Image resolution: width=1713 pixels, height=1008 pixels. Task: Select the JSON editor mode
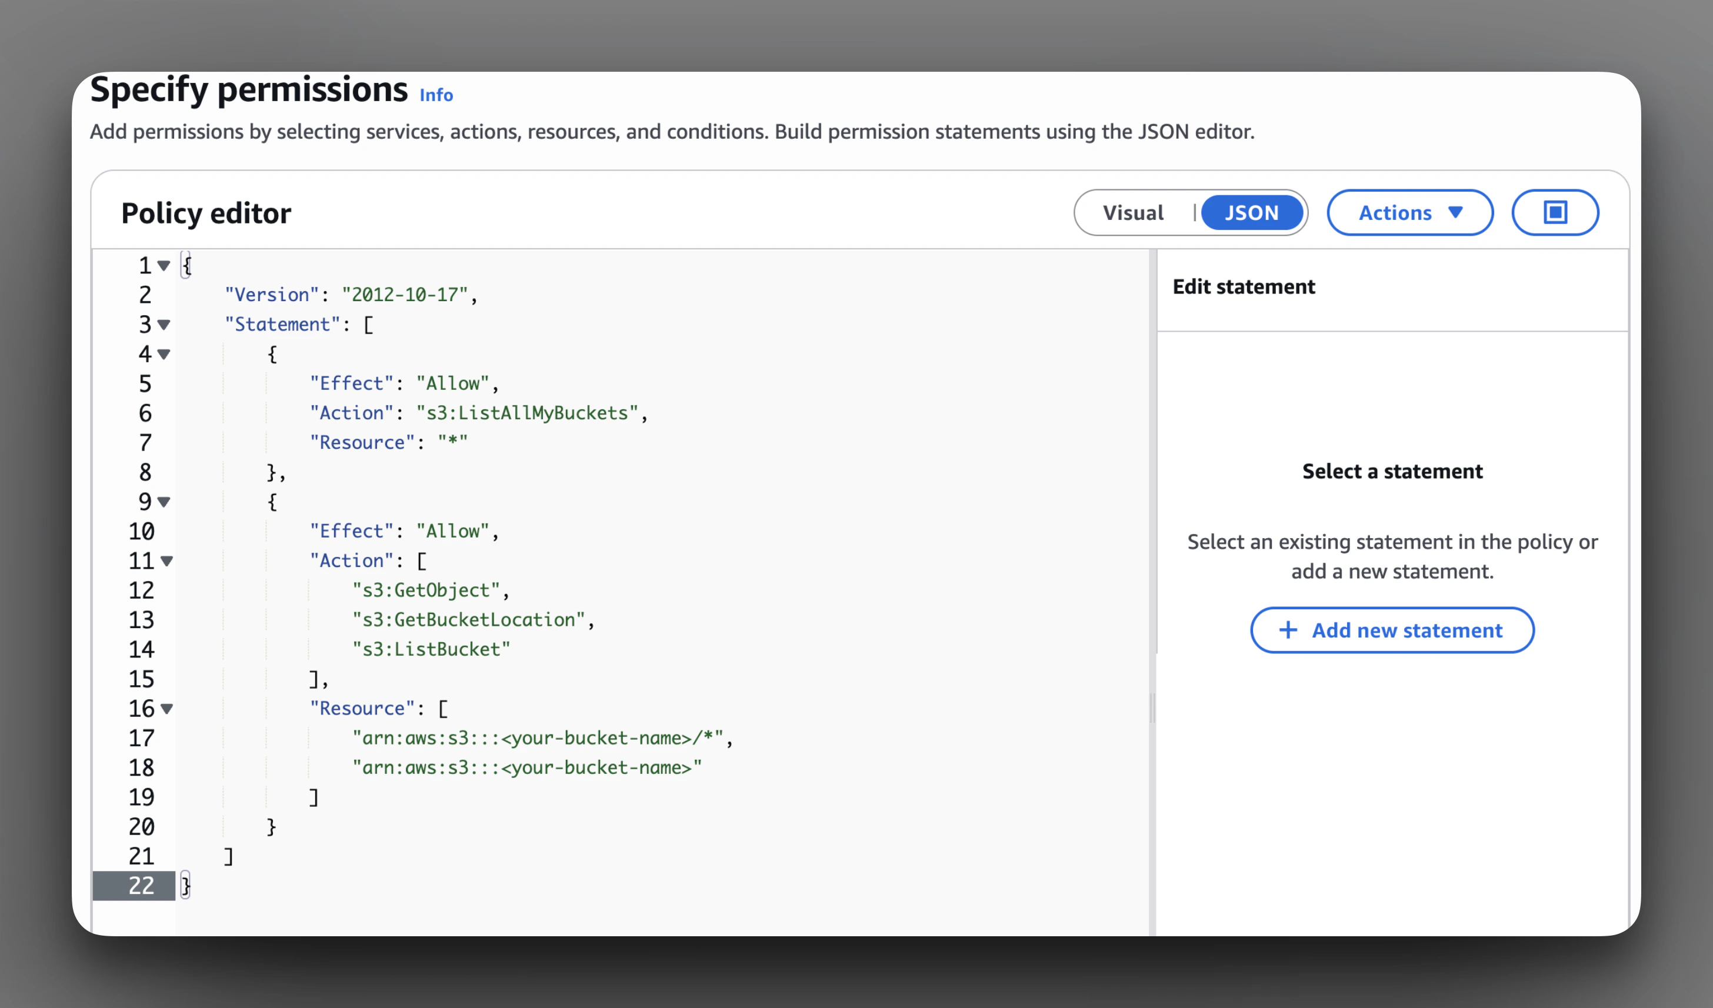click(1251, 213)
